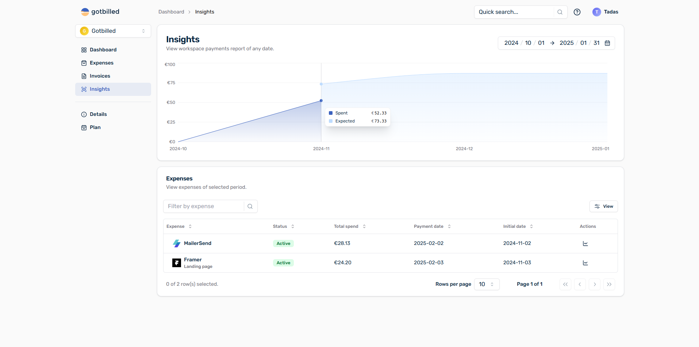Click the quick search magnifier icon

(x=560, y=12)
